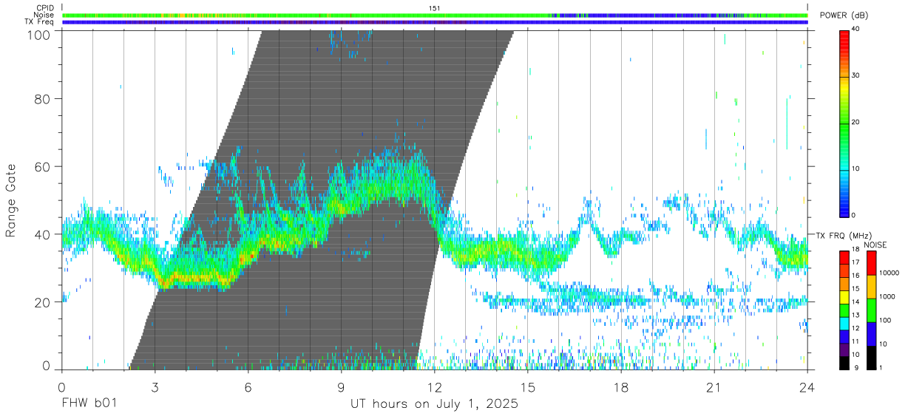
Task: Click the x-axis '18' hour label
Action: coord(620,387)
